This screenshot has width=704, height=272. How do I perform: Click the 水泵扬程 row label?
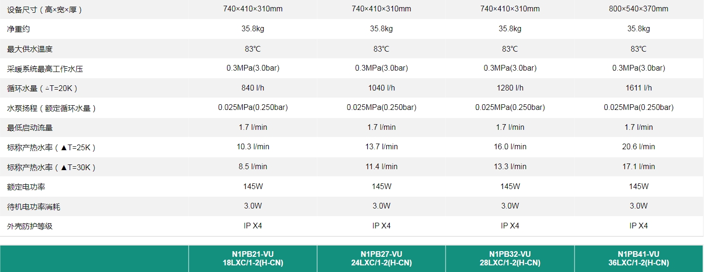tap(52, 108)
